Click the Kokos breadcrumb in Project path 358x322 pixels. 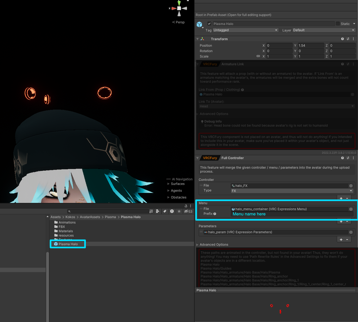coord(70,217)
